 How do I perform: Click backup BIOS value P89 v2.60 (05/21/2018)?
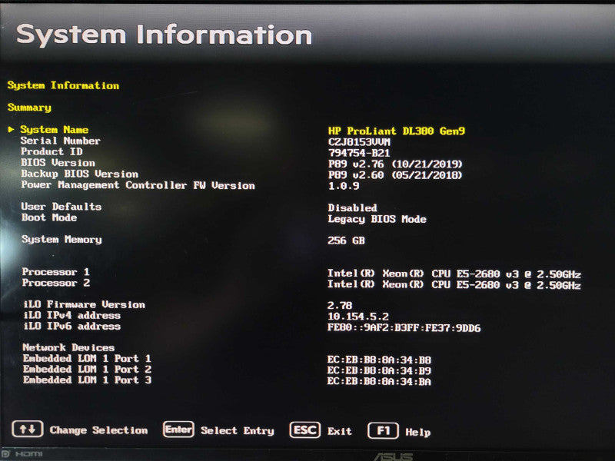click(x=395, y=175)
